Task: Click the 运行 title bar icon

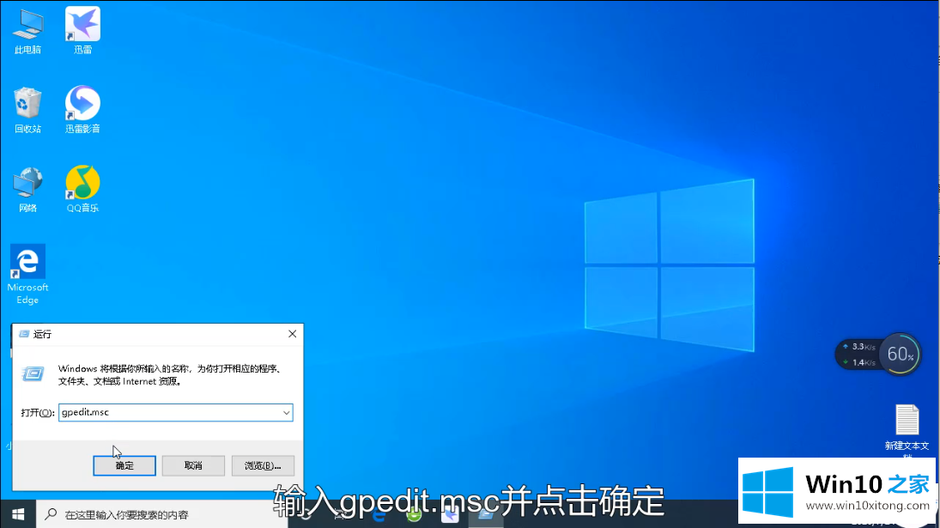Action: (x=24, y=334)
